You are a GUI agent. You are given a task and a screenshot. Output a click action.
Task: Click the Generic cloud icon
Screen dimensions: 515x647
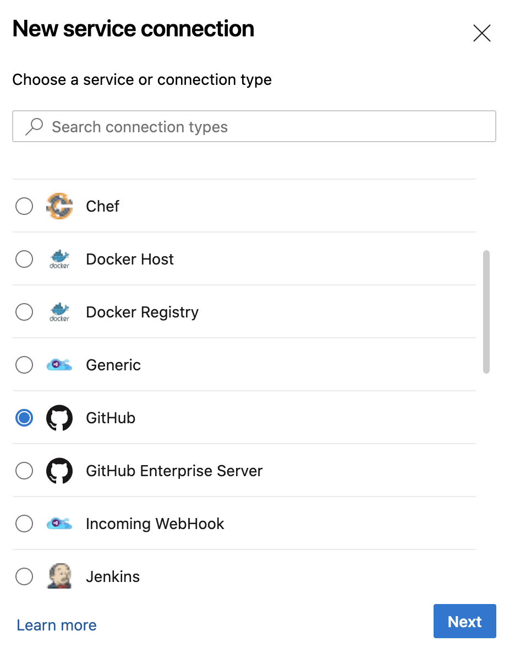coord(59,365)
